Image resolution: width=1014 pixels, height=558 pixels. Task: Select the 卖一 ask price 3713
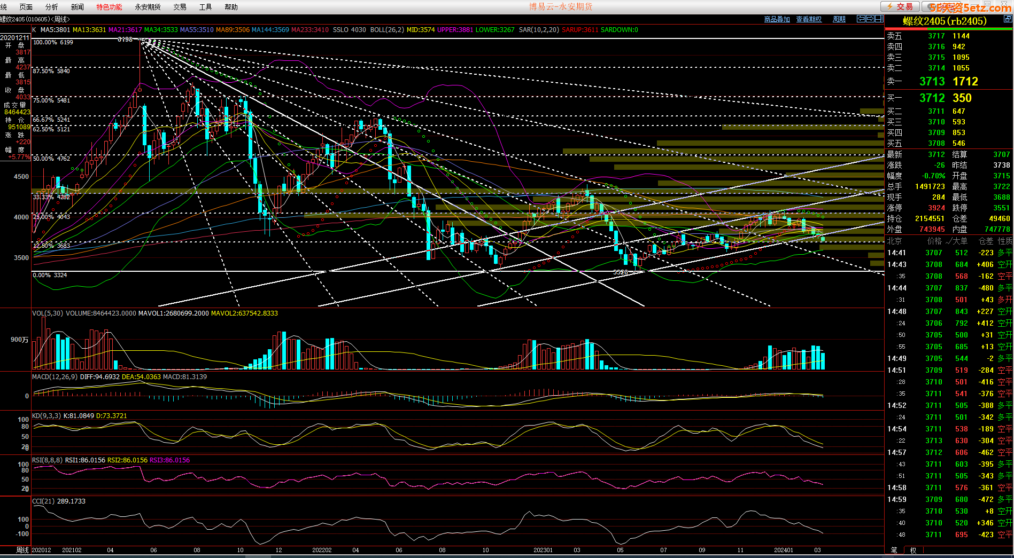coord(932,82)
